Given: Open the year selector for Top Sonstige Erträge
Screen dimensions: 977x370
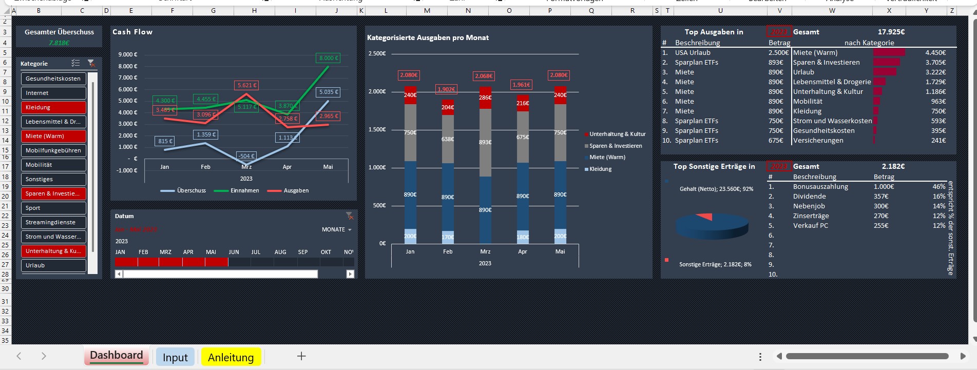Looking at the screenshot, I should point(779,166).
